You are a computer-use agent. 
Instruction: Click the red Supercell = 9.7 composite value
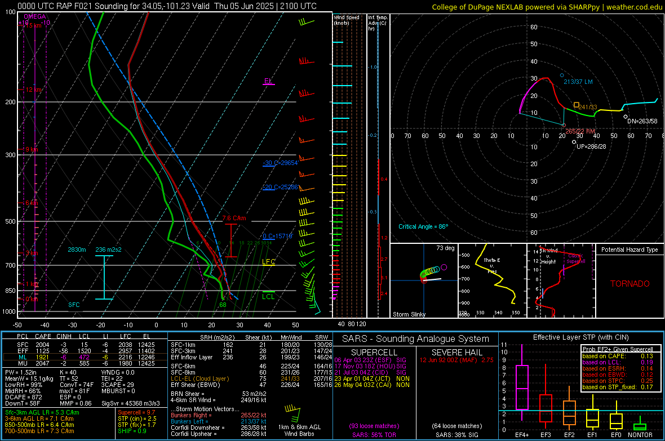[136, 412]
